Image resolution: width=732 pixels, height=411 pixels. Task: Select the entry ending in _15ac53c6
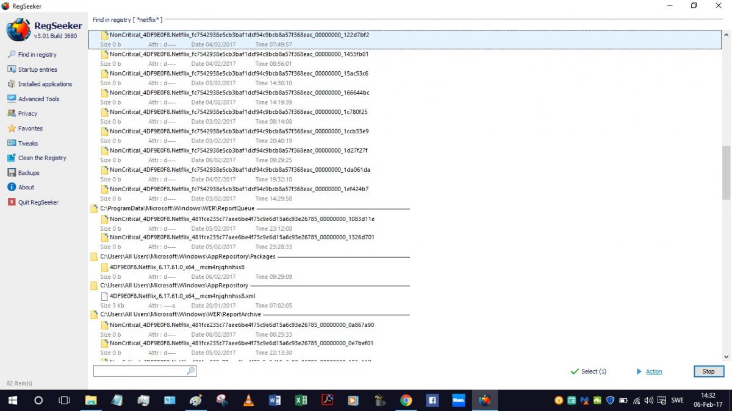239,74
